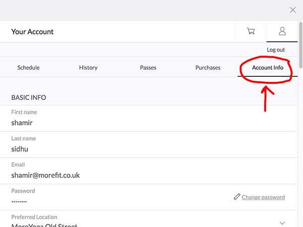The width and height of the screenshot is (303, 227).
Task: Click the Email label text
Action: pyautogui.click(x=18, y=165)
